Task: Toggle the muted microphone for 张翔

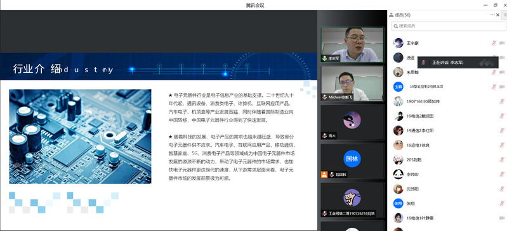Action: point(502,203)
